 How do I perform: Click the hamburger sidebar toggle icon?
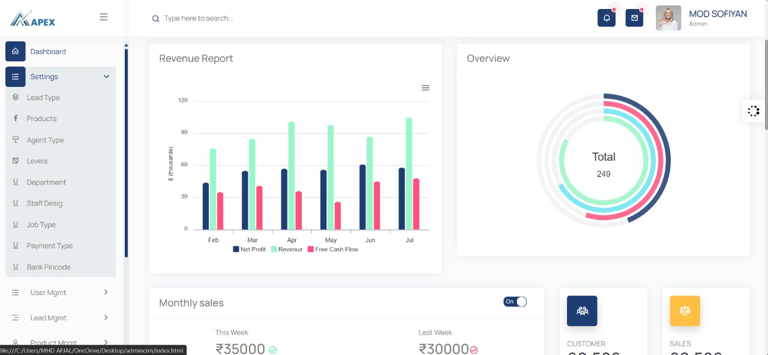(x=104, y=17)
